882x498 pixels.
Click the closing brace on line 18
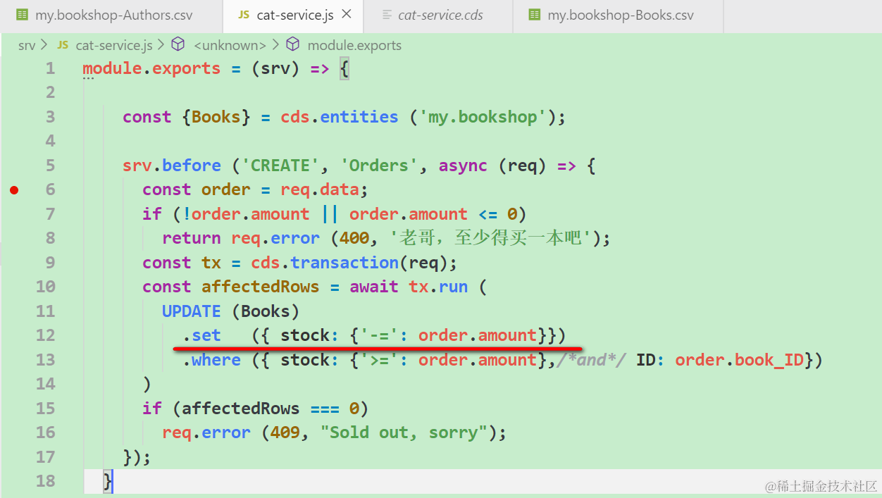point(108,481)
